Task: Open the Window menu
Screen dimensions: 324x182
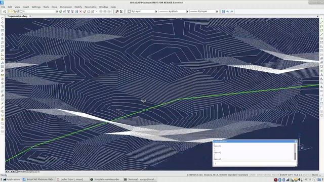Action: 103,7
